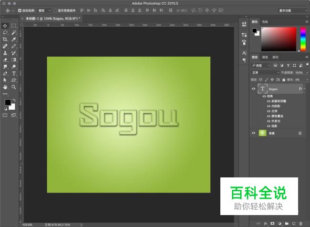Select the Dodge tool

coord(14,67)
